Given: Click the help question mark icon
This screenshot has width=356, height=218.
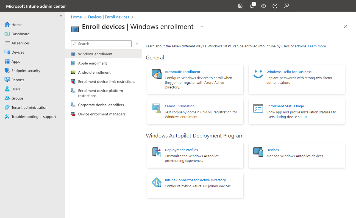Looking at the screenshot, I should coord(275,6).
